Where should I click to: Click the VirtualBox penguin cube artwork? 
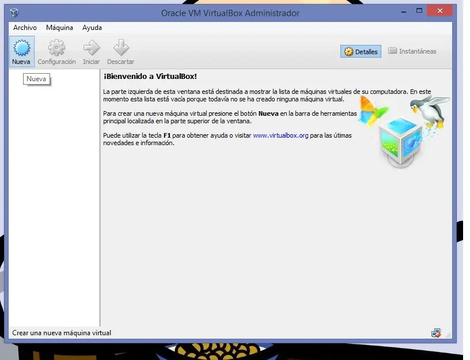point(403,131)
